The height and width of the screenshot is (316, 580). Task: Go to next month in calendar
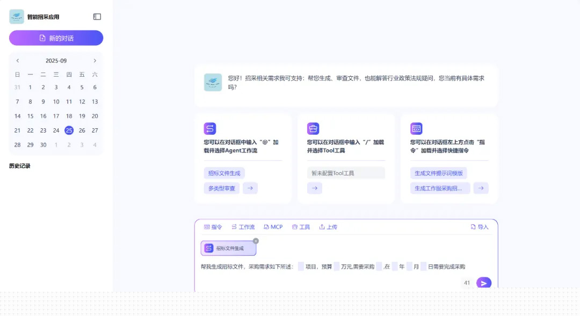95,61
